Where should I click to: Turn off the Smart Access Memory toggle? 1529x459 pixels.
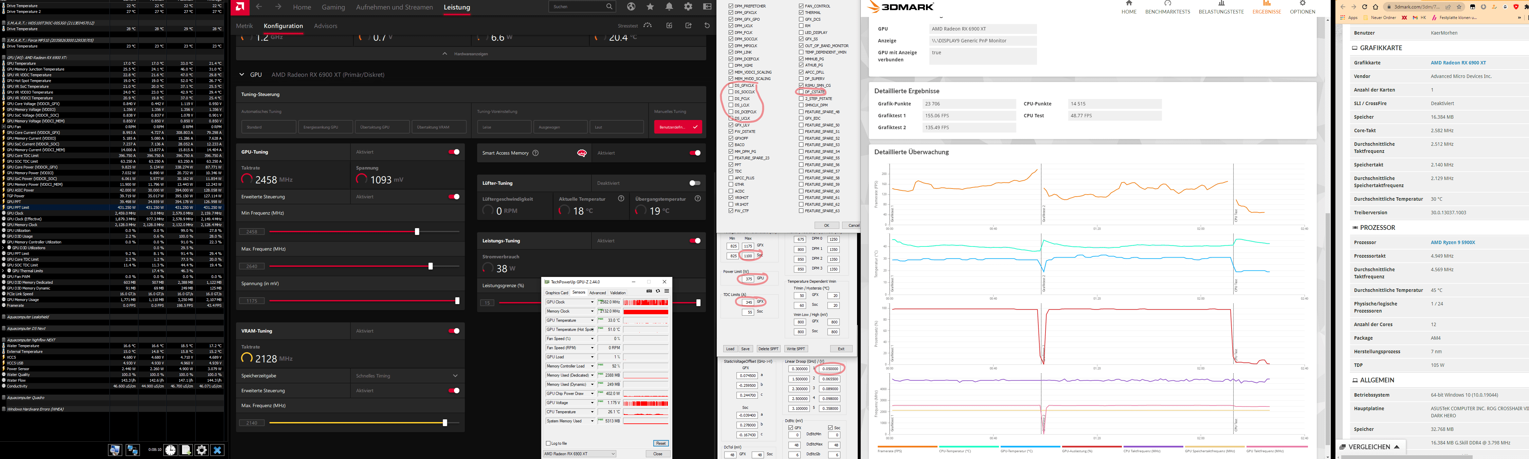pyautogui.click(x=694, y=153)
